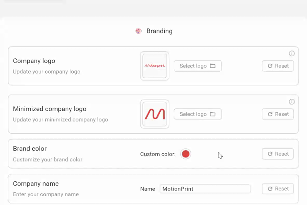This screenshot has height=205, width=307.
Task: Reset the Brand color
Action: pyautogui.click(x=278, y=154)
